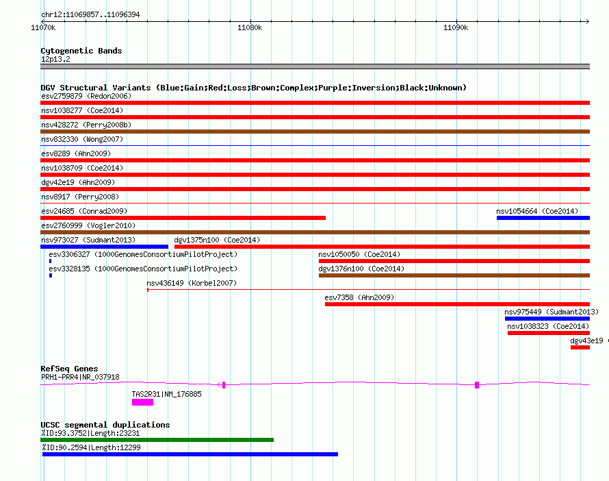Select the brown nsv428272 (Perry2008b) variant bar
Screen dimensions: 609x481
tap(315, 132)
